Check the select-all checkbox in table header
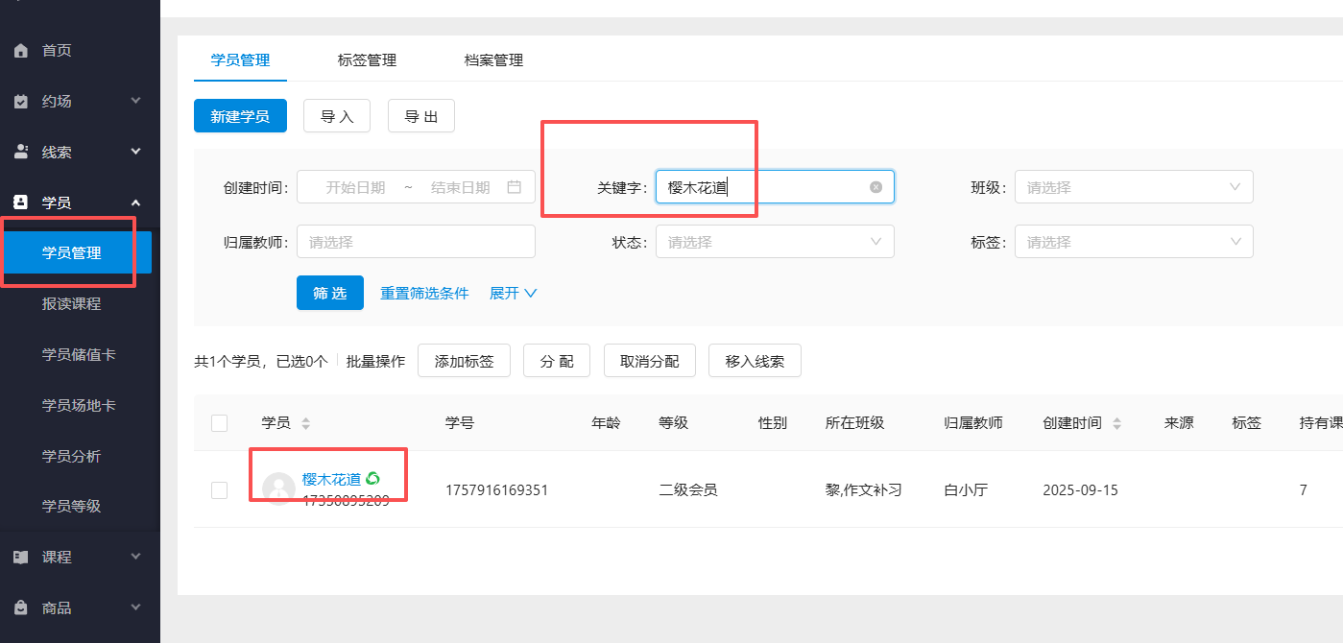This screenshot has width=1343, height=643. coord(219,421)
